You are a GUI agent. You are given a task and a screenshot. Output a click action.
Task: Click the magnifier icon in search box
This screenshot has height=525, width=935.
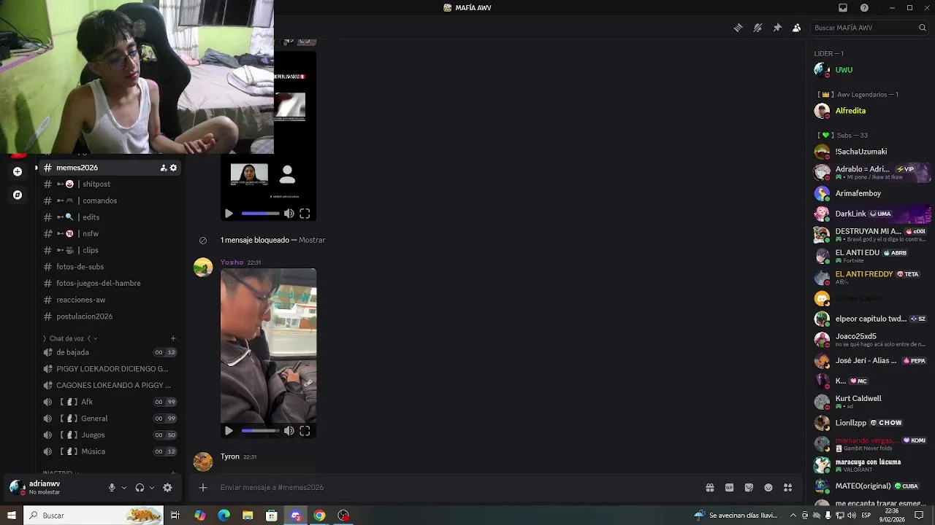(922, 28)
